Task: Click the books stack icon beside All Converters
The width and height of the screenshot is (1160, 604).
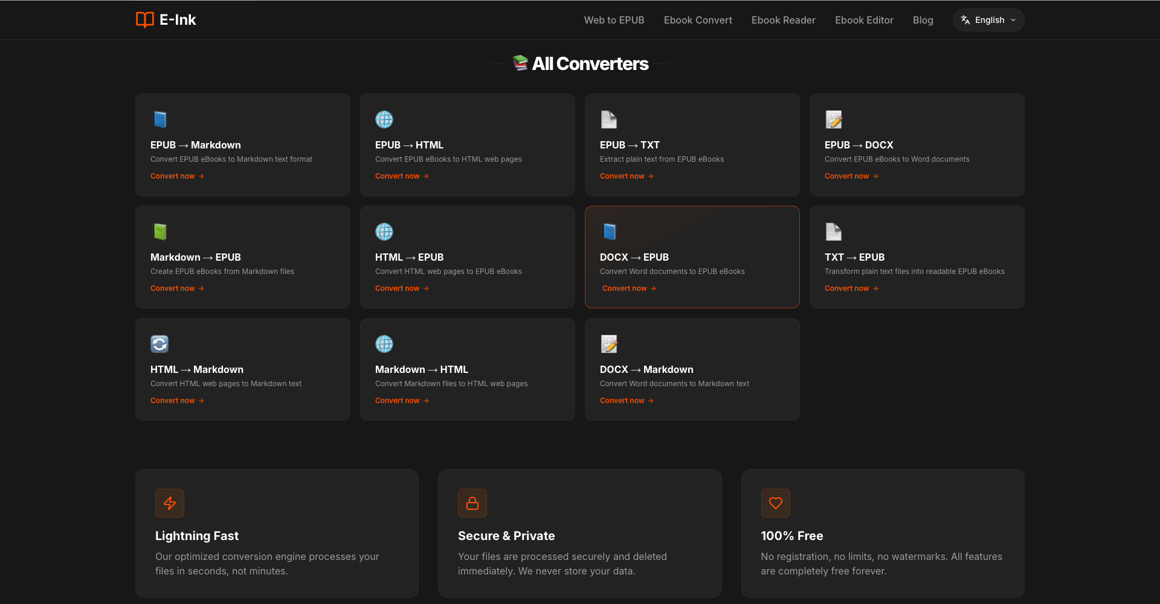Action: pyautogui.click(x=520, y=63)
